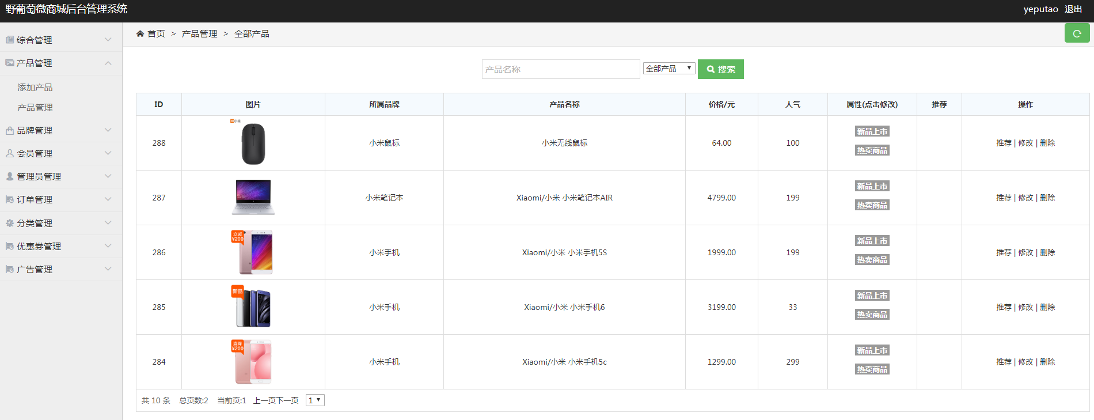Click the 产品管理 breadcrumb link
1094x420 pixels.
[x=200, y=34]
